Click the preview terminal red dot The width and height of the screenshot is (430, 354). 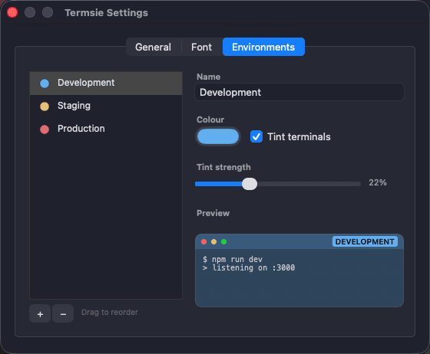pos(203,242)
